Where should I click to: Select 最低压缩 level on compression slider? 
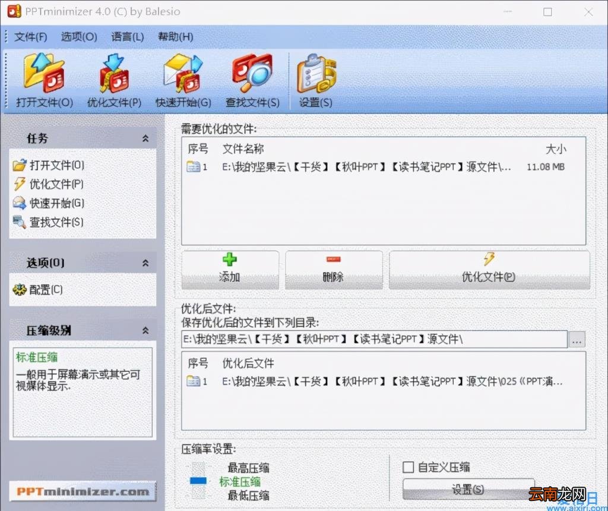tap(248, 496)
